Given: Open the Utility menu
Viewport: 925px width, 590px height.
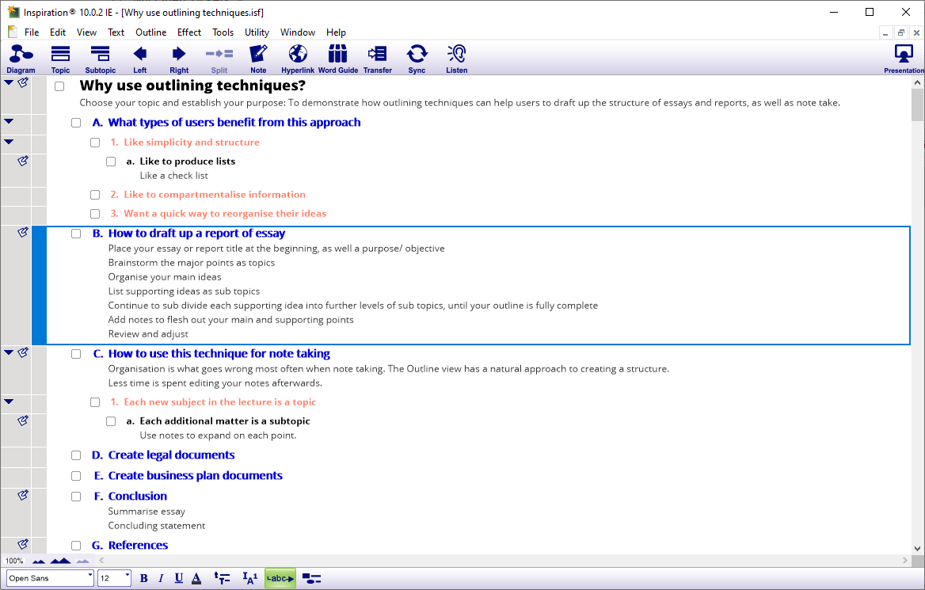Looking at the screenshot, I should [257, 32].
